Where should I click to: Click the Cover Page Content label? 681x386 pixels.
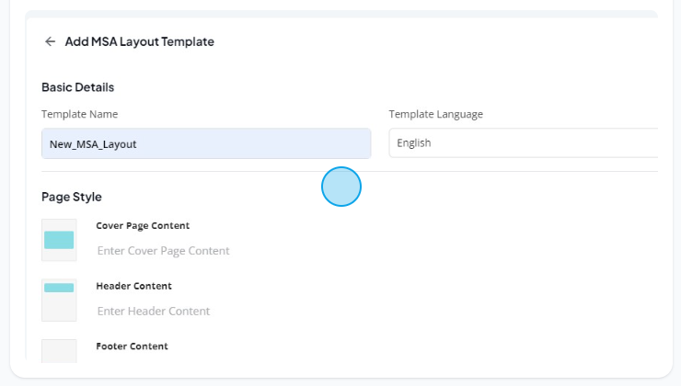click(143, 225)
